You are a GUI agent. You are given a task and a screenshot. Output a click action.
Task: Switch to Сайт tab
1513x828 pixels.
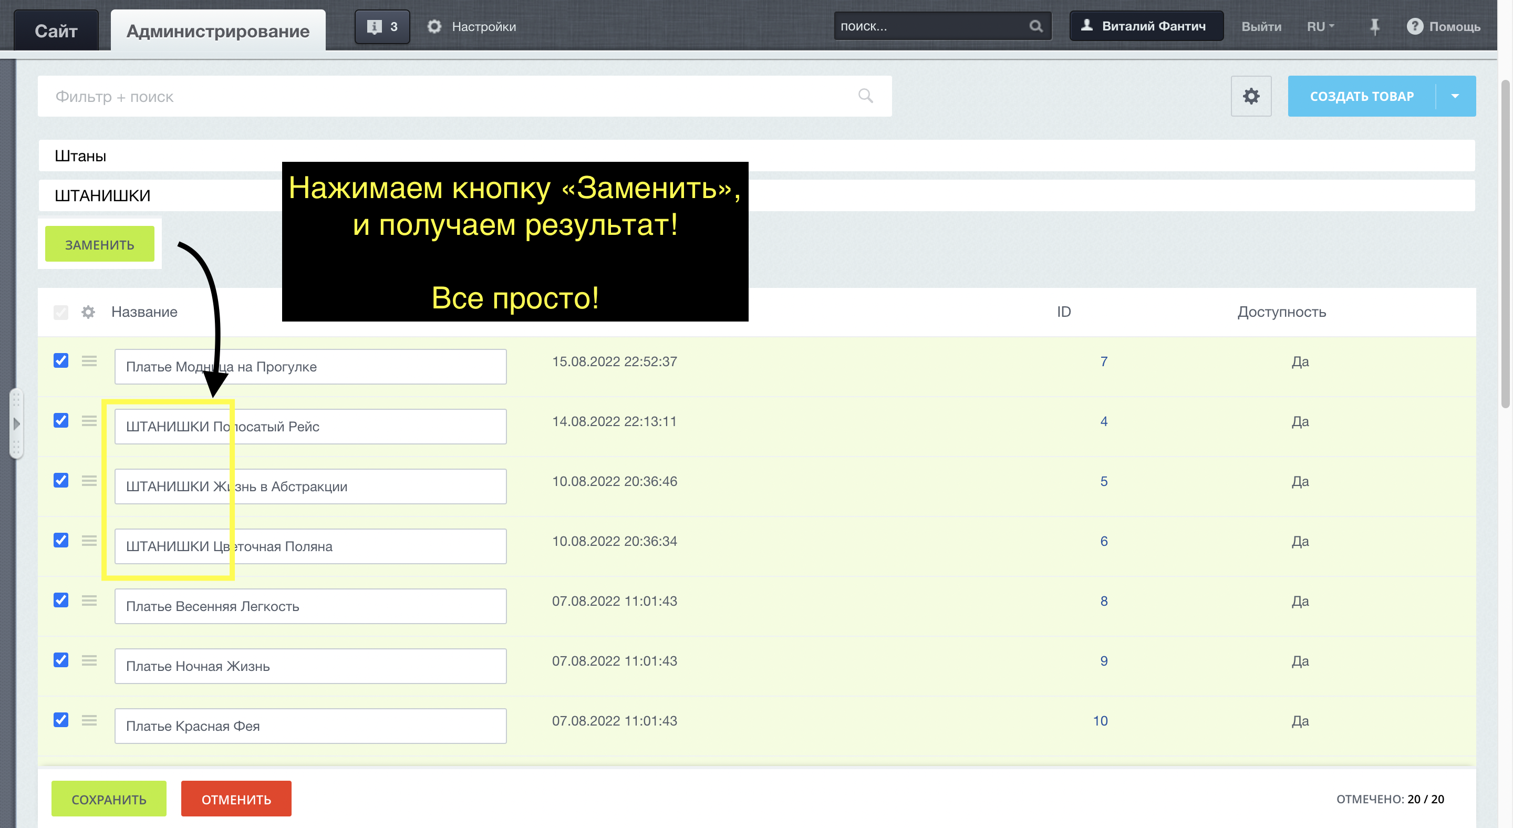tap(56, 30)
